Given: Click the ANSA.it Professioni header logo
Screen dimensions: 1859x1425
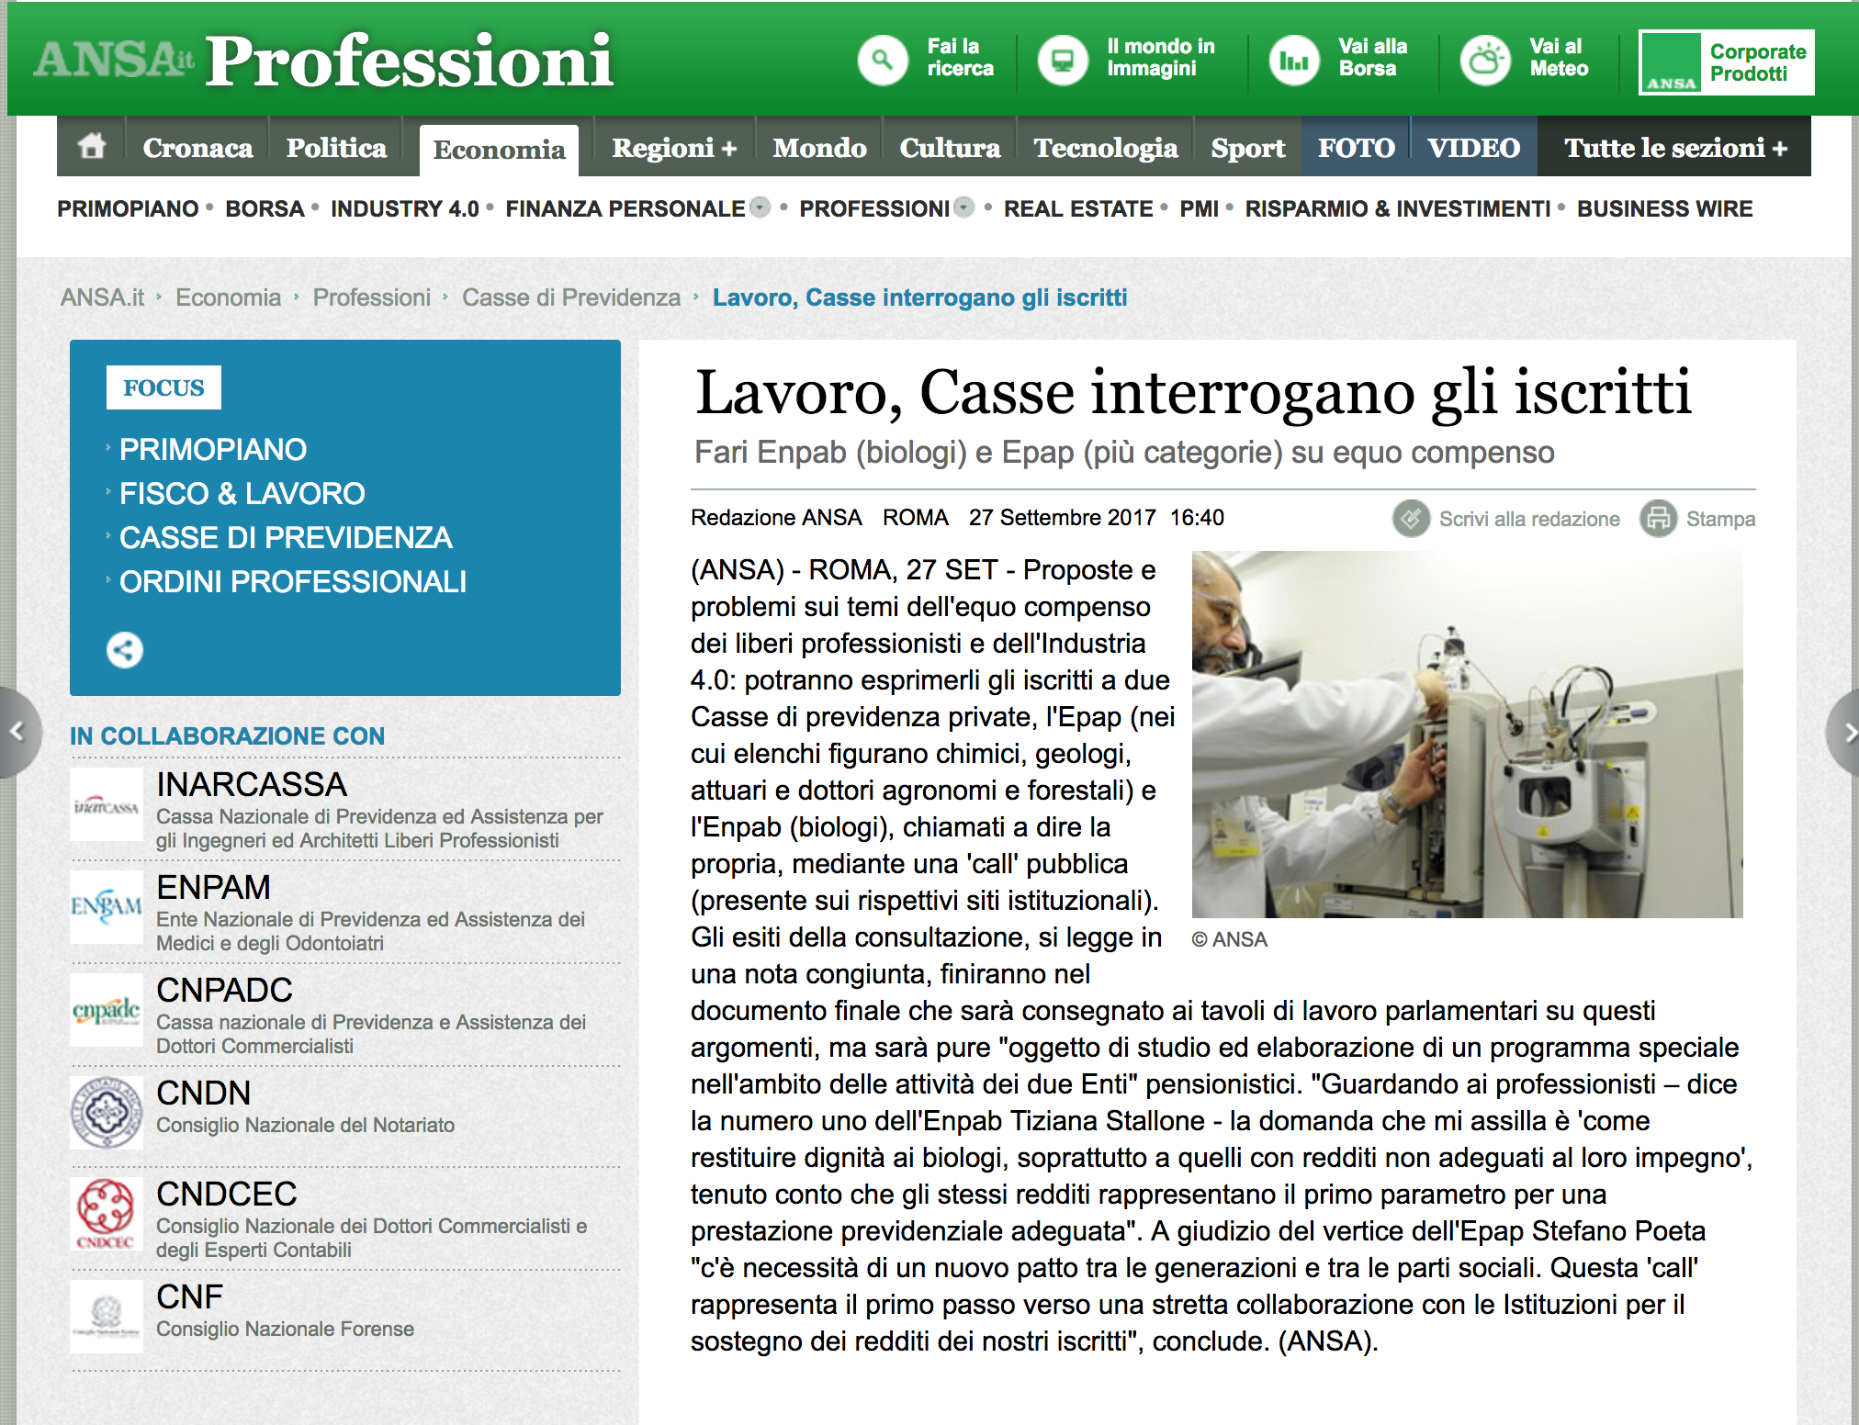Looking at the screenshot, I should tap(323, 61).
